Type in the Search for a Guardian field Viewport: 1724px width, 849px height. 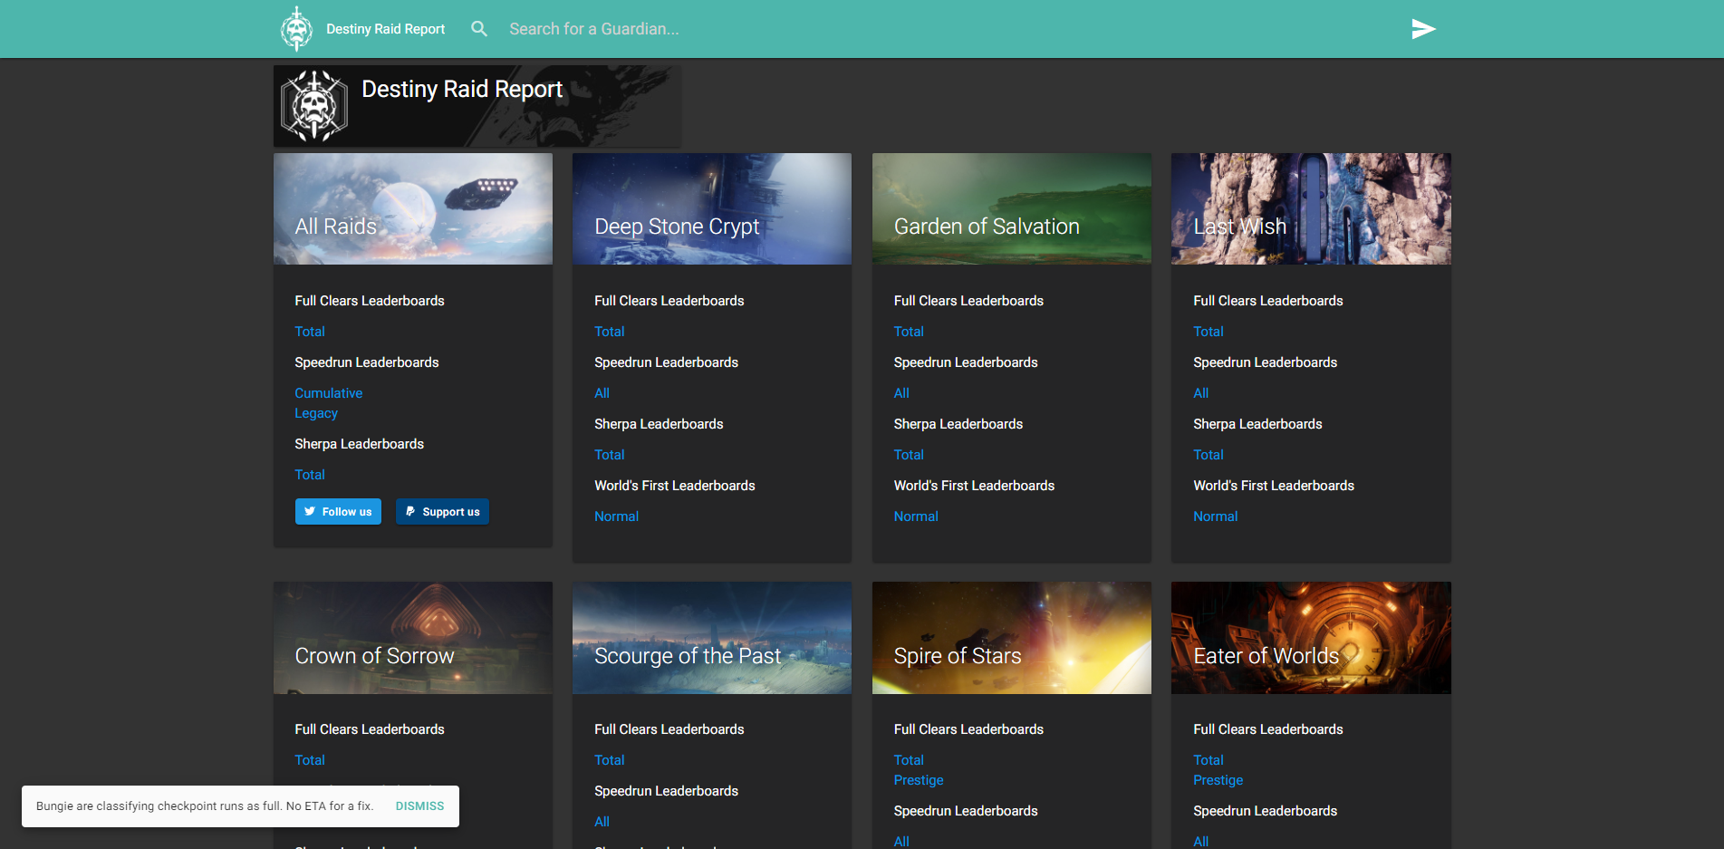(x=815, y=29)
